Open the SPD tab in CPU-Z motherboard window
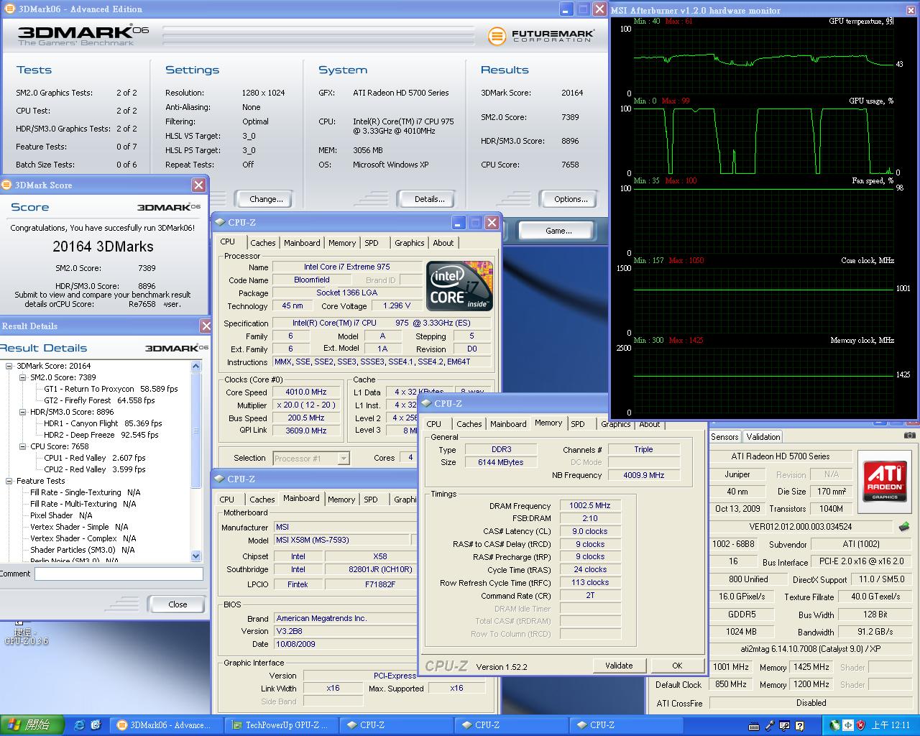This screenshot has width=920, height=736. 371,500
